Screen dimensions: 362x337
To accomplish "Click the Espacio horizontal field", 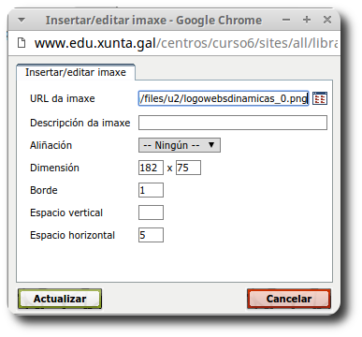I will pos(151,235).
